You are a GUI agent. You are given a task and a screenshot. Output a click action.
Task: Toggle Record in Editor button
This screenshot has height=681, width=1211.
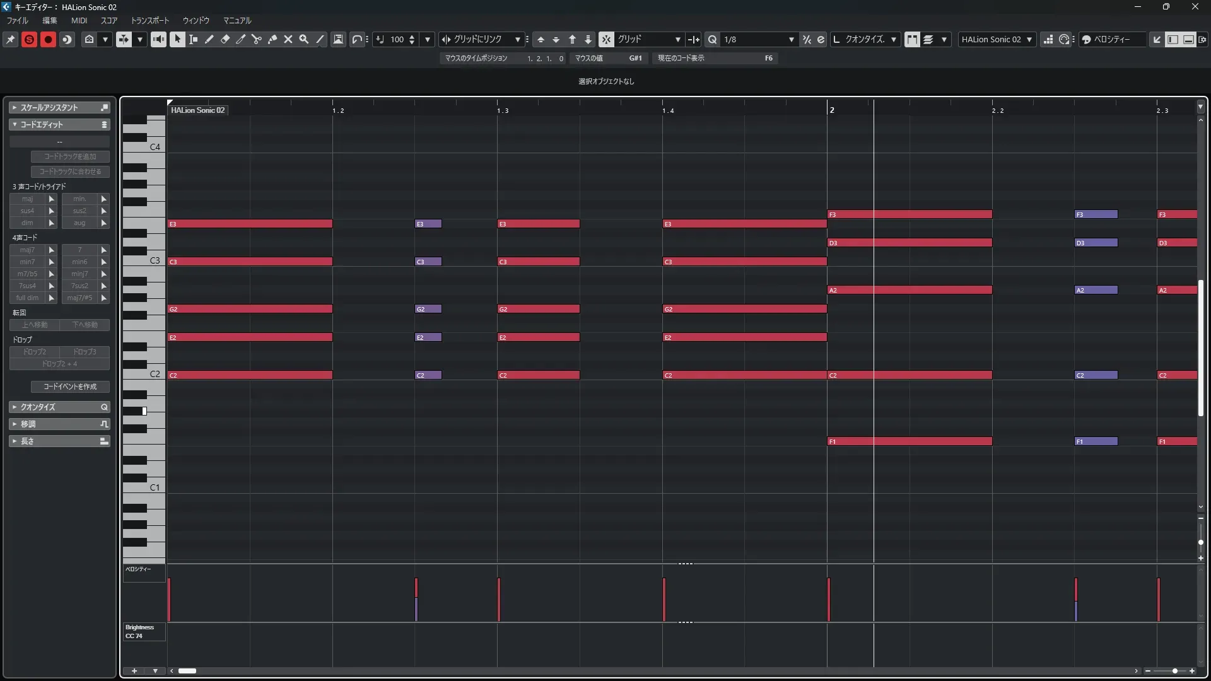48,39
